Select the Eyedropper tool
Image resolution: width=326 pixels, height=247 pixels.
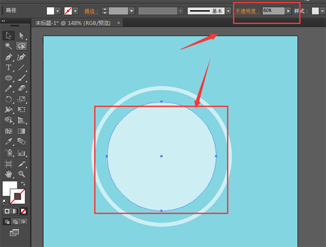click(9, 142)
